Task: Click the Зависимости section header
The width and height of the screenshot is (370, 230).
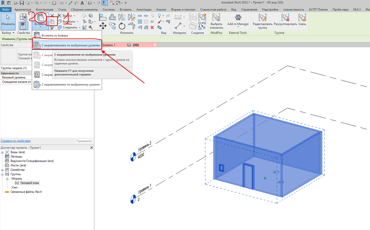Action: [16, 73]
